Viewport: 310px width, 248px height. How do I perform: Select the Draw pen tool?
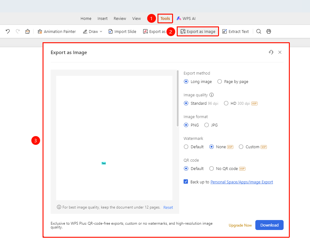tap(90, 32)
